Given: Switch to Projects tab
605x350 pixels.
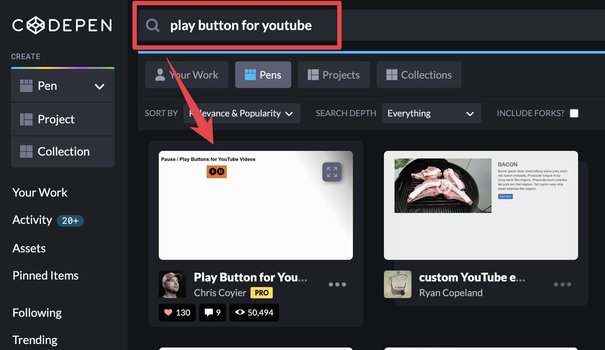Looking at the screenshot, I should [x=334, y=75].
